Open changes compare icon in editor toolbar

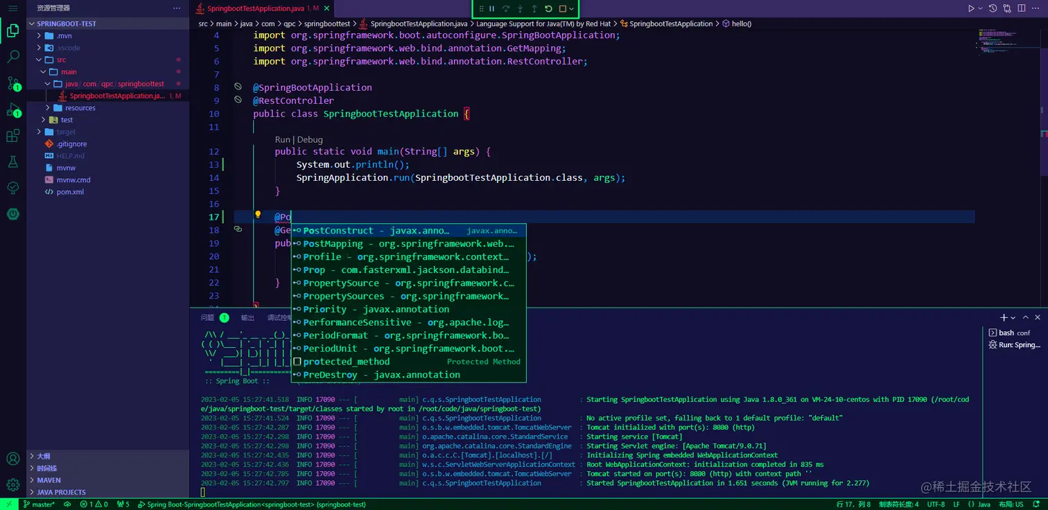click(x=1007, y=8)
